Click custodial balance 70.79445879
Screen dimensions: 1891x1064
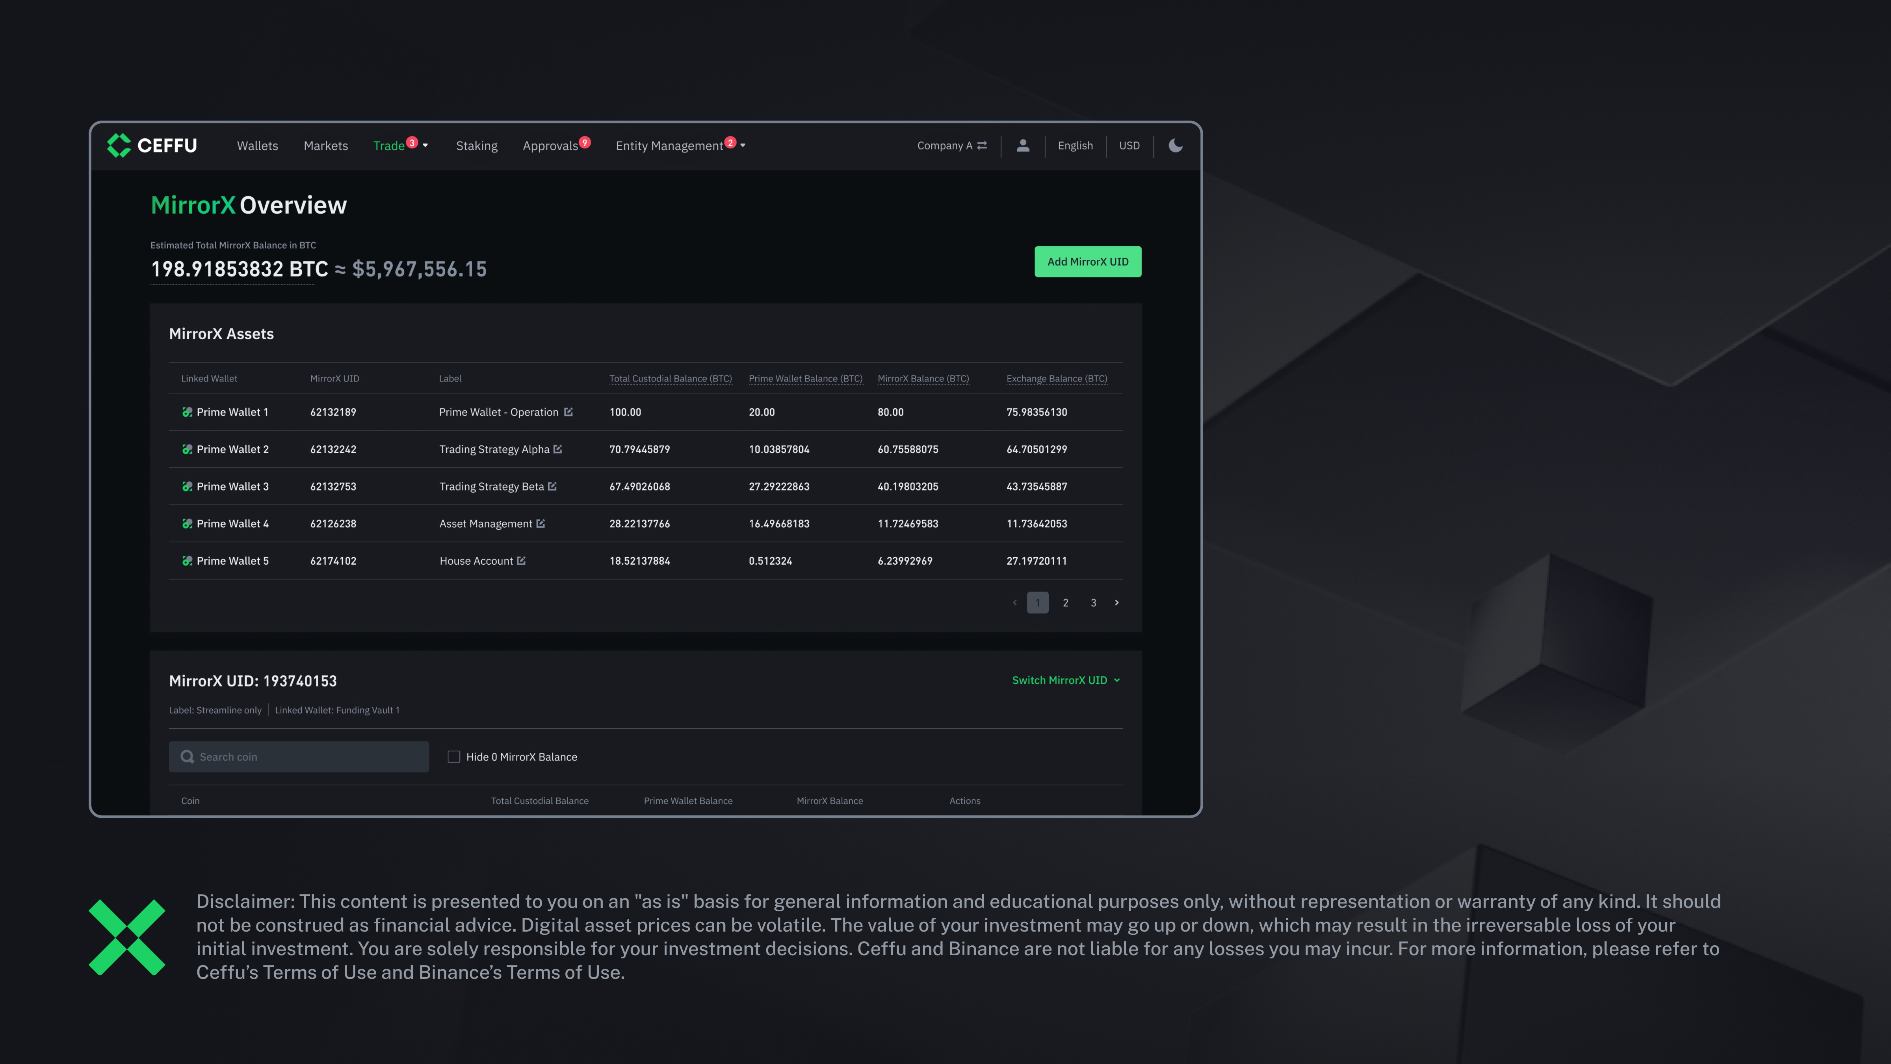(x=639, y=449)
